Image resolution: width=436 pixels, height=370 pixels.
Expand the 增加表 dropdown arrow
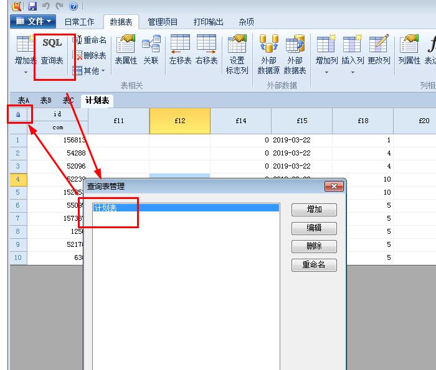click(26, 72)
